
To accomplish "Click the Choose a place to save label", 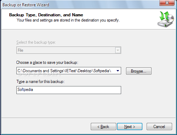I will click(47, 62).
